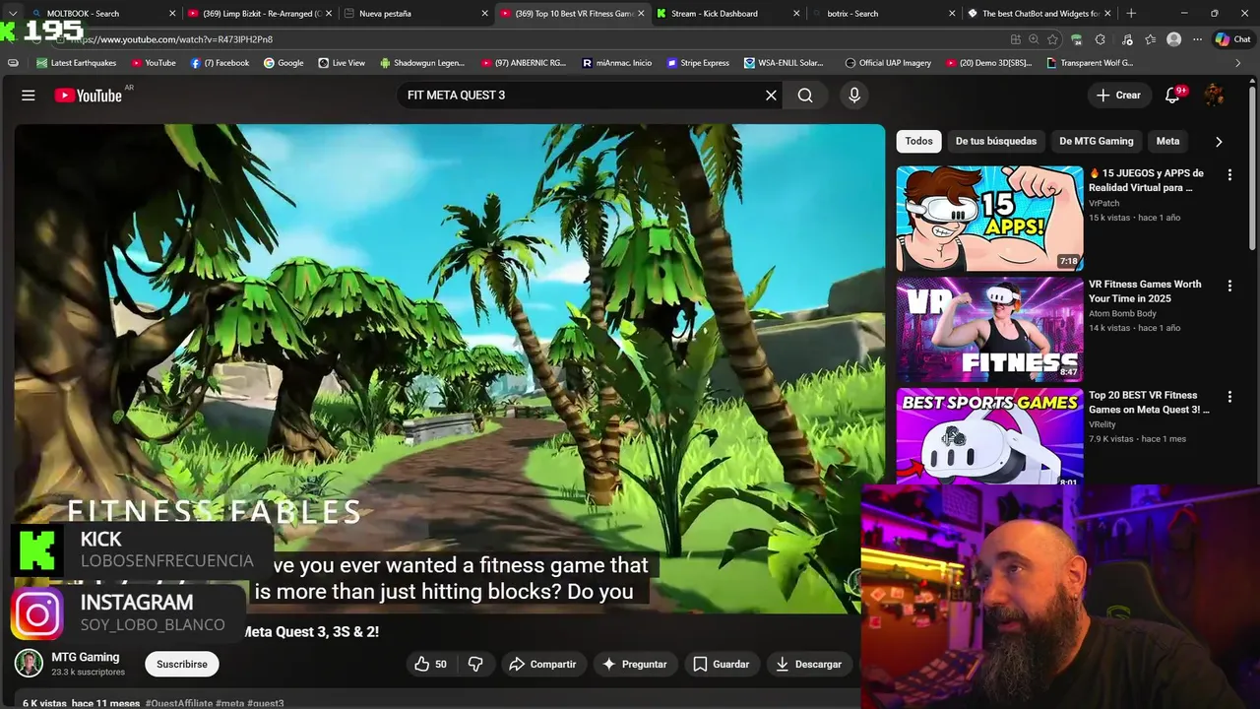Open Latest Earthquakes bookmark
The image size is (1260, 709).
click(x=76, y=63)
